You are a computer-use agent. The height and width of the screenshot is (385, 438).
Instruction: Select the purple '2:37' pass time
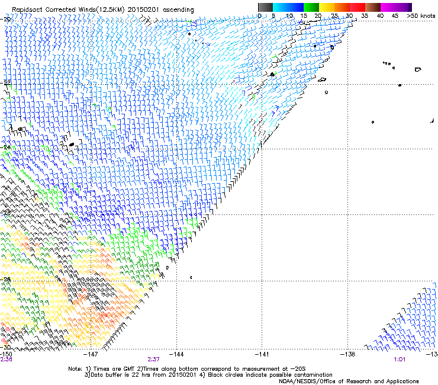pyautogui.click(x=154, y=360)
